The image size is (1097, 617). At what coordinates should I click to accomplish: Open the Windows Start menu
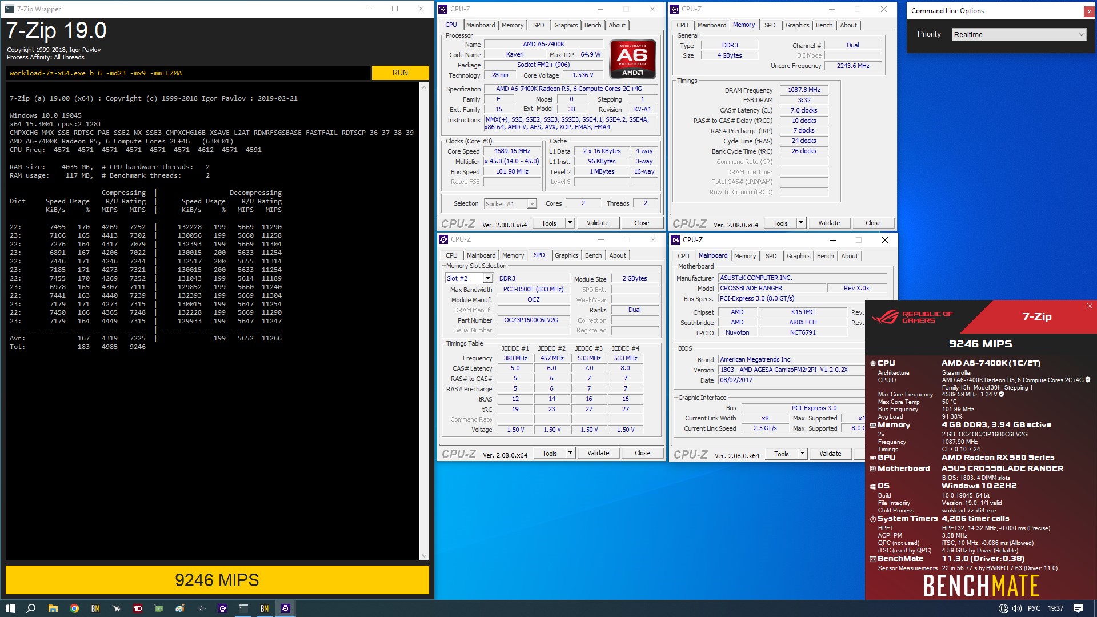pyautogui.click(x=10, y=608)
